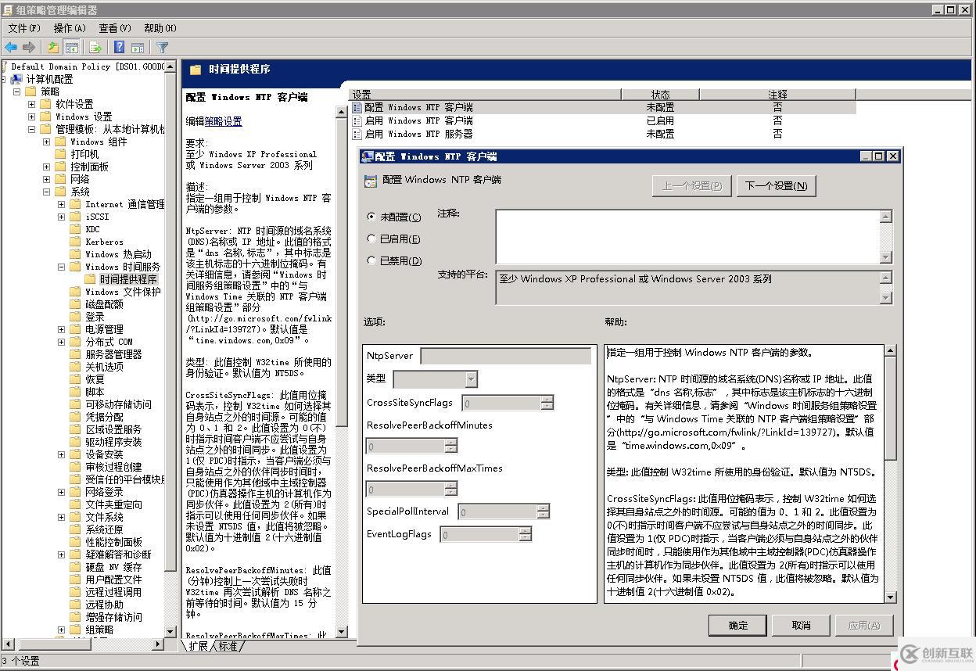Click setting icon of 启用 Windows NTP 客户端 row
The width and height of the screenshot is (976, 671).
click(x=357, y=121)
